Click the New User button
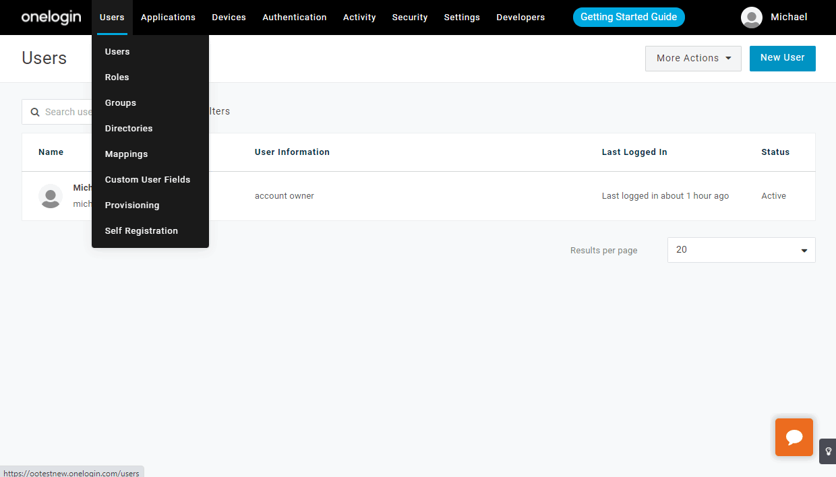The image size is (836, 477). pos(782,59)
